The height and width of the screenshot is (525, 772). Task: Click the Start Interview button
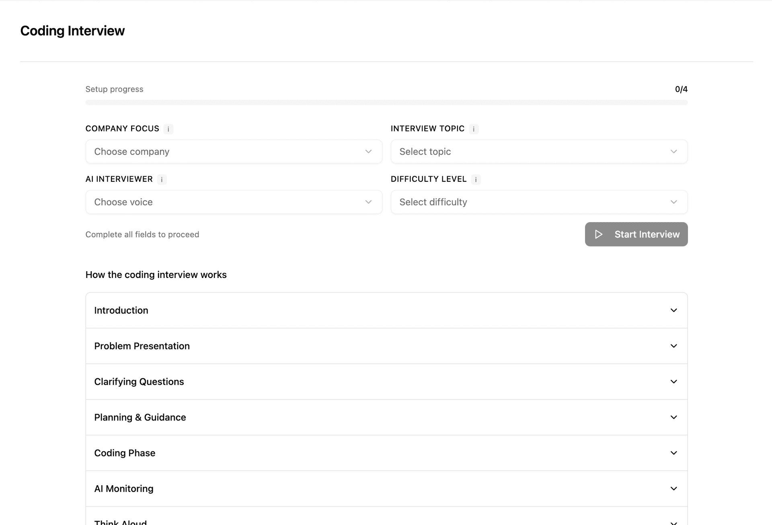pyautogui.click(x=636, y=234)
